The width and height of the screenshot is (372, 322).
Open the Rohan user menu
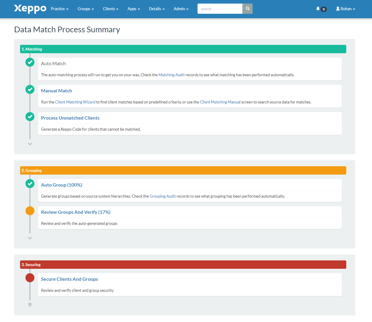point(345,9)
